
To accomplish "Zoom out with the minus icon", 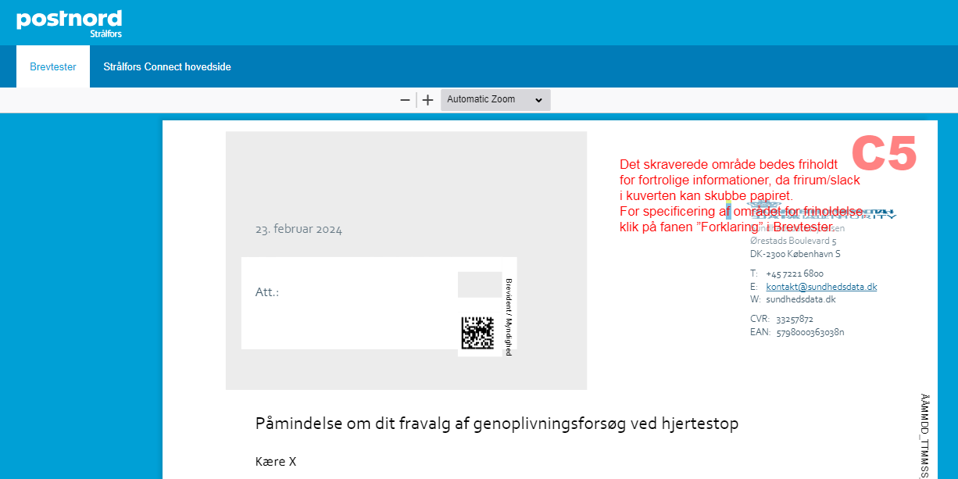I will (405, 100).
